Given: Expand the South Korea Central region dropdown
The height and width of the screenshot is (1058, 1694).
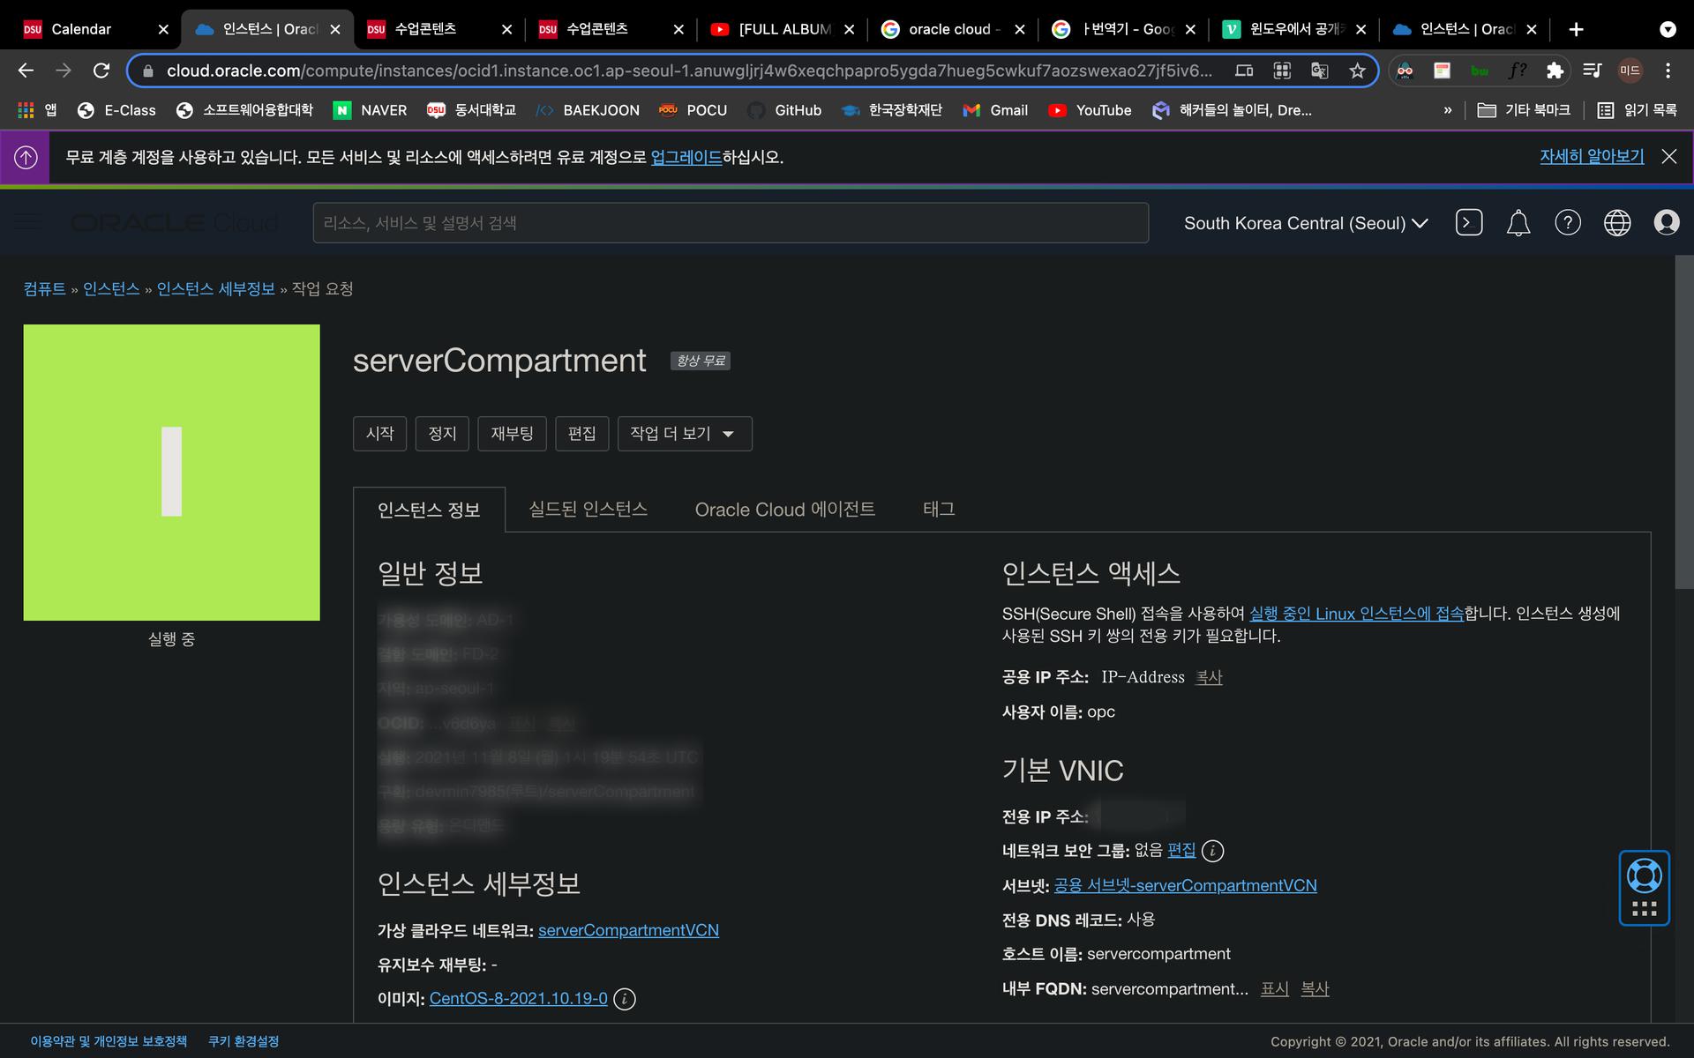Looking at the screenshot, I should (x=1305, y=223).
